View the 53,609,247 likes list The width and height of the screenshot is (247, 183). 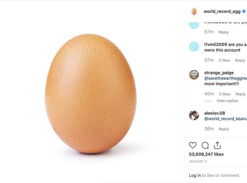(206, 154)
